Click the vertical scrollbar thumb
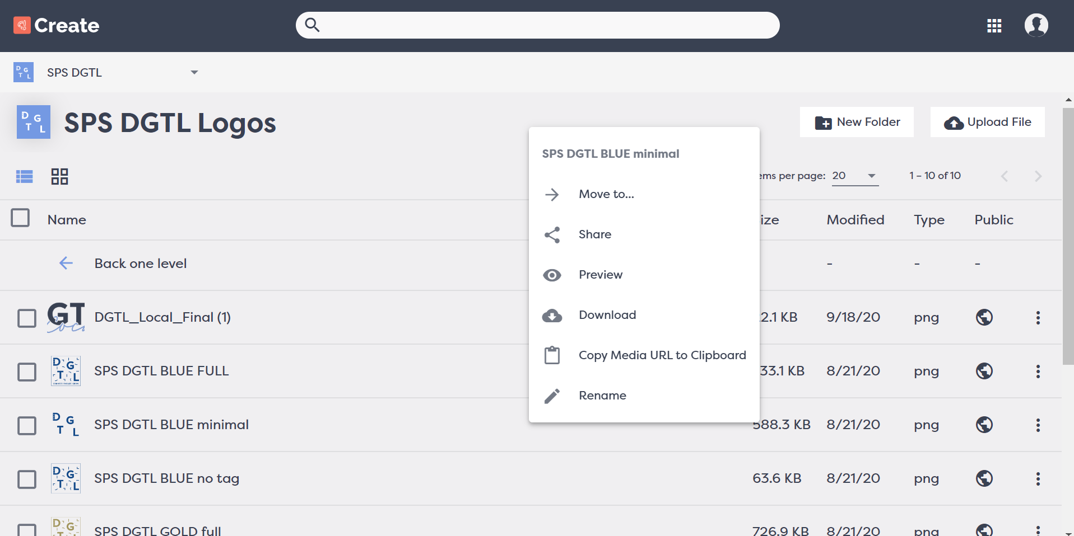The image size is (1074, 536). click(1068, 236)
